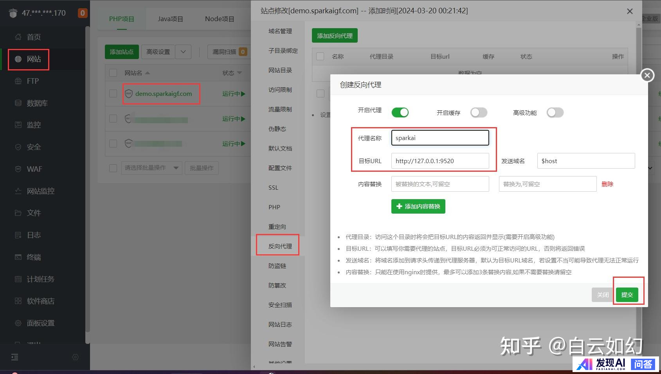661x374 pixels.
Task: Click the WAF shield icon in sidebar
Action: (18, 169)
